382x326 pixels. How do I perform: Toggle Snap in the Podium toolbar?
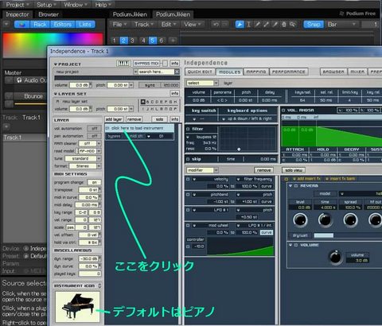[x=314, y=25]
